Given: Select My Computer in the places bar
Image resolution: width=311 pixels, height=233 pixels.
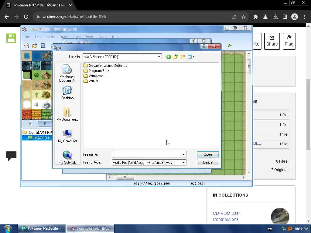Looking at the screenshot, I should pos(67,136).
